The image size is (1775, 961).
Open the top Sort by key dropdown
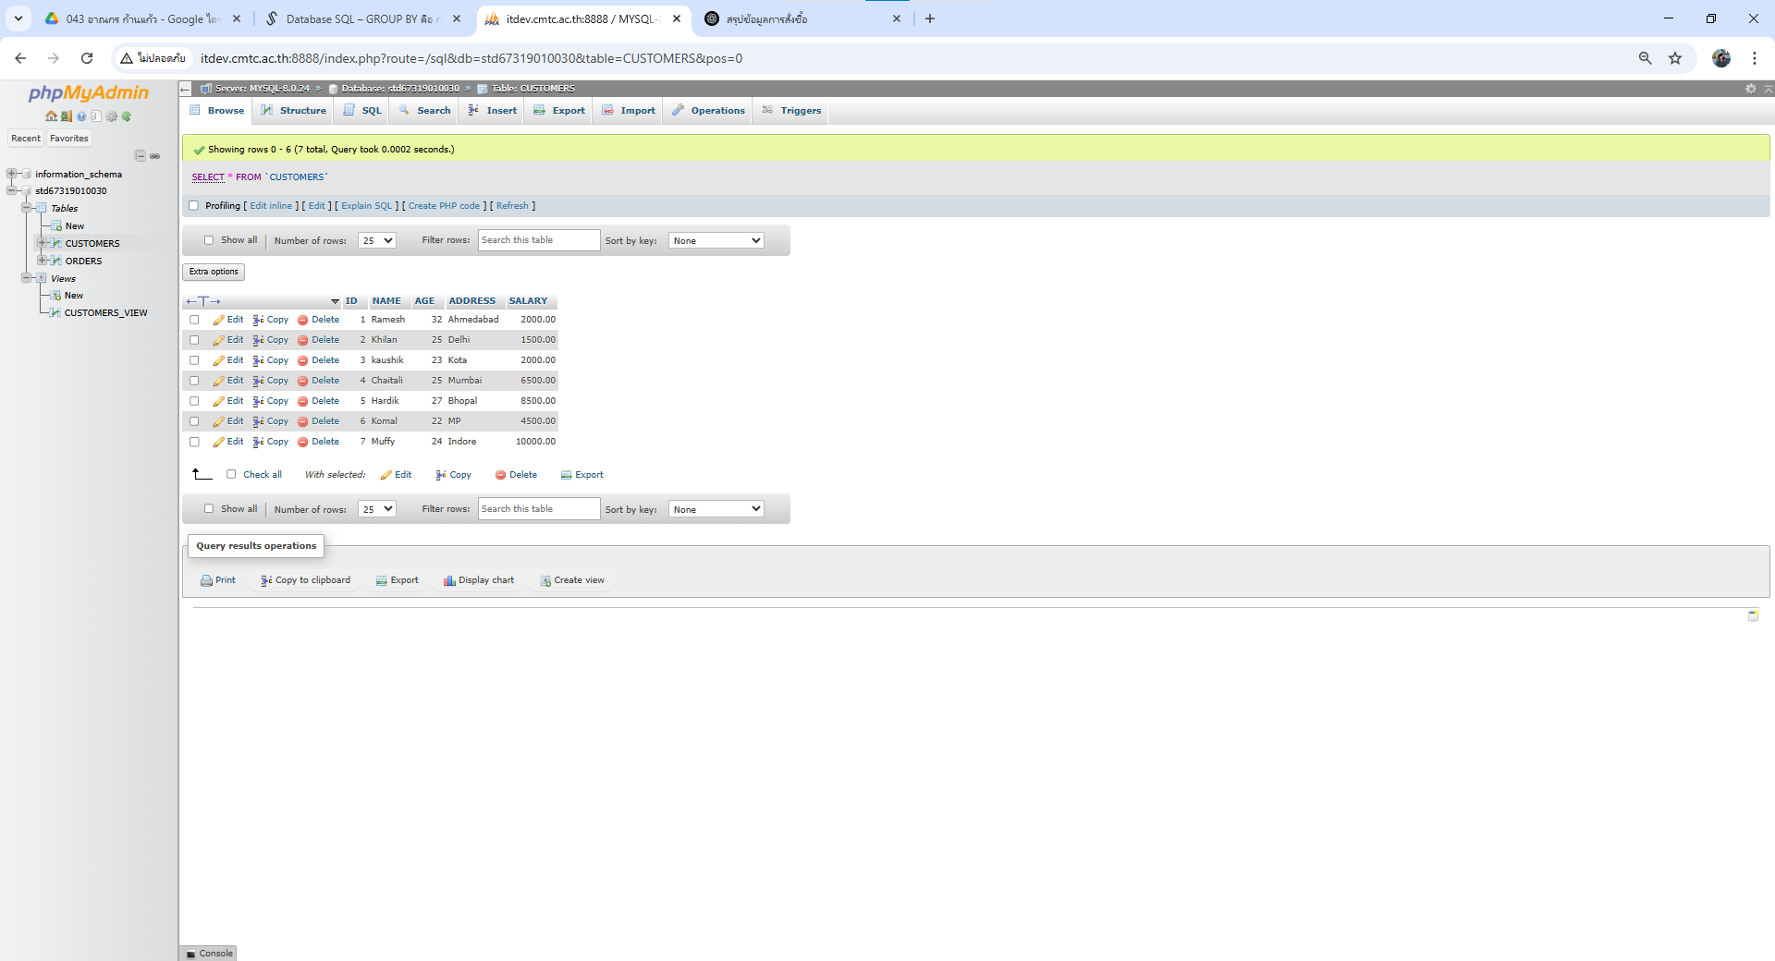point(716,240)
